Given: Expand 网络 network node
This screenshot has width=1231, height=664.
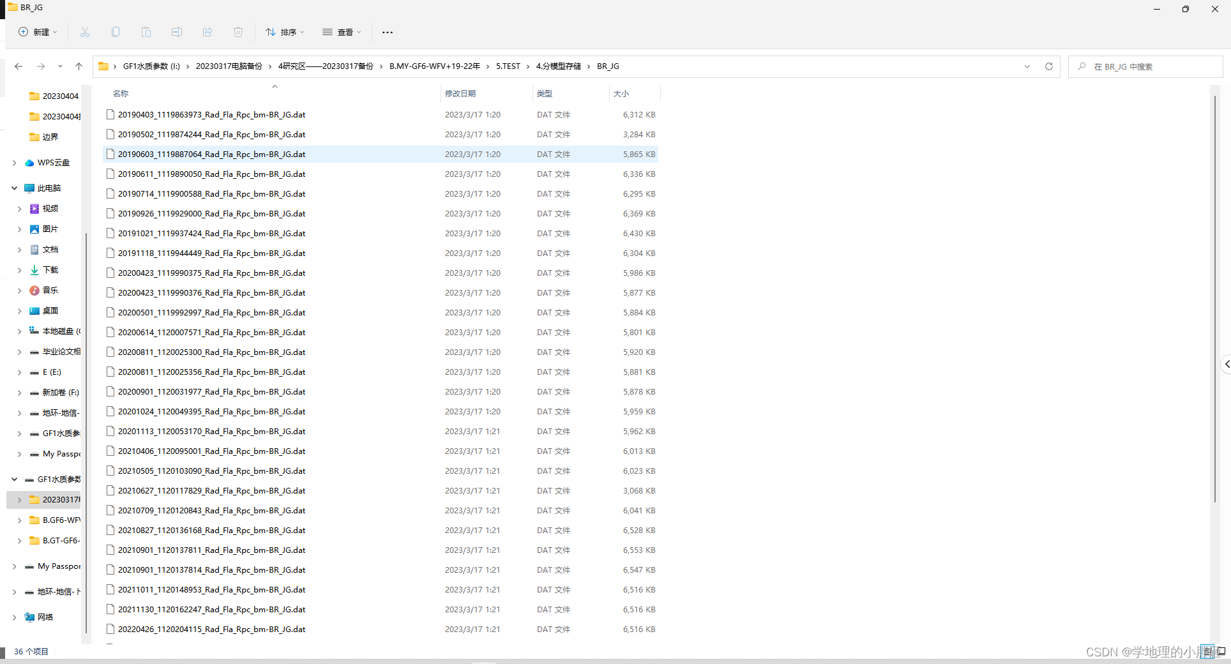Looking at the screenshot, I should pyautogui.click(x=14, y=617).
